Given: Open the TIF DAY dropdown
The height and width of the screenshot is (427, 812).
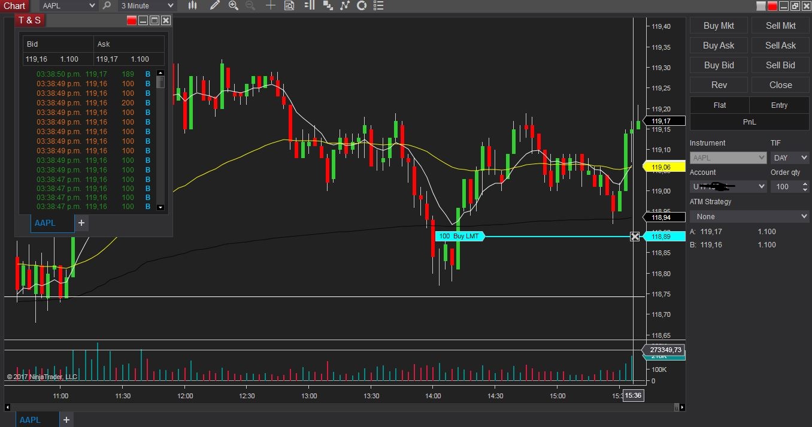Looking at the screenshot, I should click(x=790, y=158).
